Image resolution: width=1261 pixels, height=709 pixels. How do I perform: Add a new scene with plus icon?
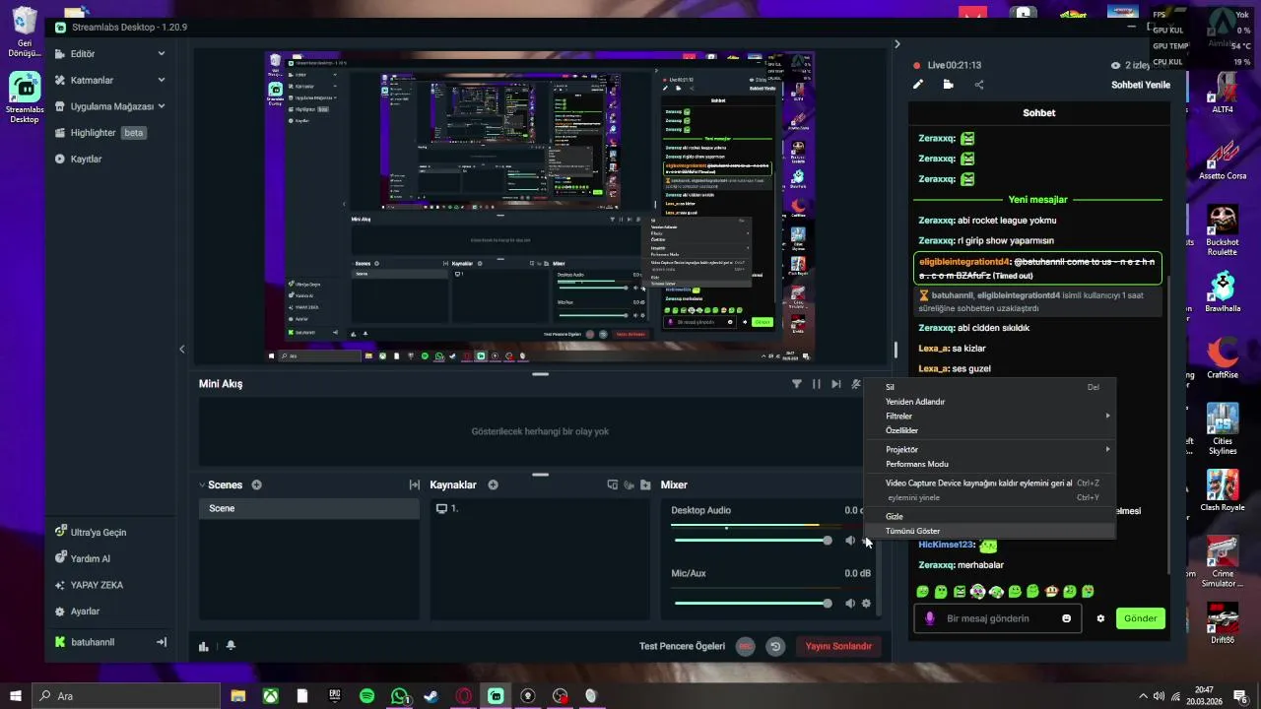click(x=256, y=484)
